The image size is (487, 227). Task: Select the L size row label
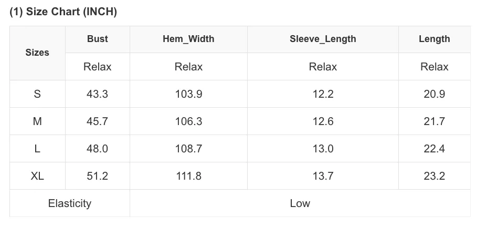[x=37, y=148]
